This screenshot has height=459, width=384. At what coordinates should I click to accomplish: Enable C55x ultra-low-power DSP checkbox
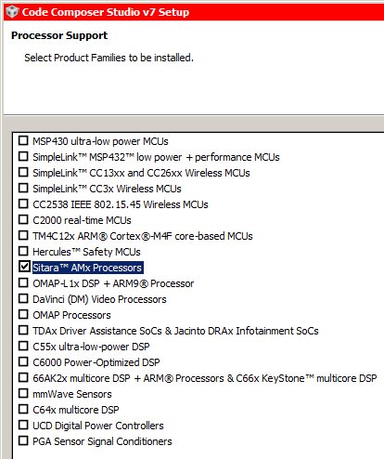click(23, 346)
